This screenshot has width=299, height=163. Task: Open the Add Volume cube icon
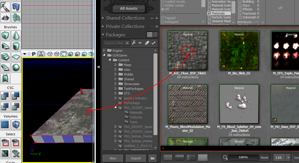16,125
